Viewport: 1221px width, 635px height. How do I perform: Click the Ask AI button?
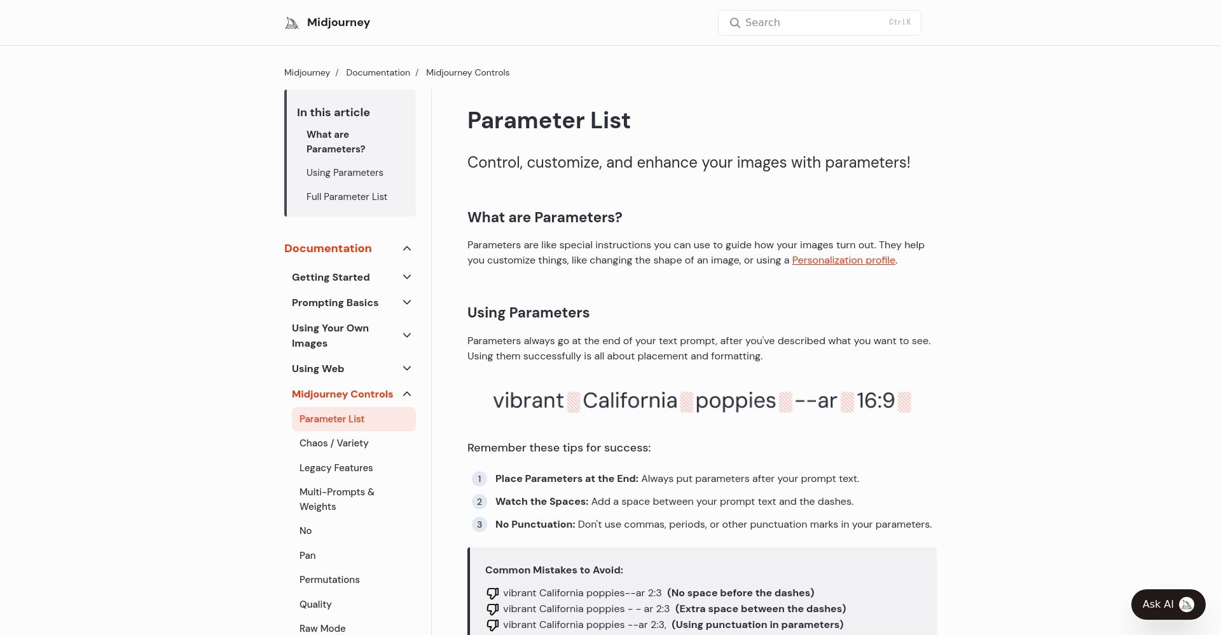1168,605
